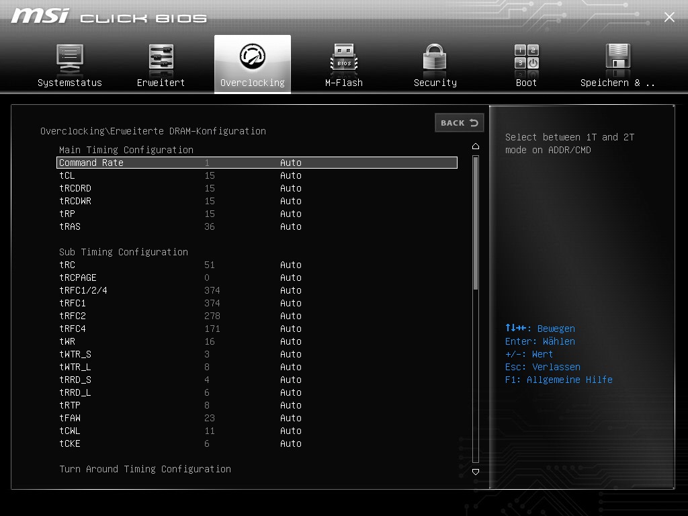Viewport: 688px width, 516px height.
Task: Open the Boot keypad icon
Action: tap(527, 57)
